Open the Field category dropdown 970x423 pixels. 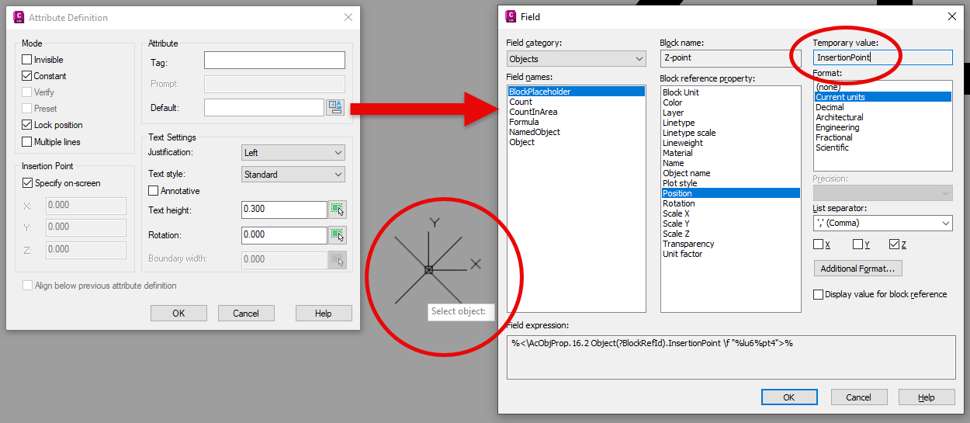[x=577, y=59]
